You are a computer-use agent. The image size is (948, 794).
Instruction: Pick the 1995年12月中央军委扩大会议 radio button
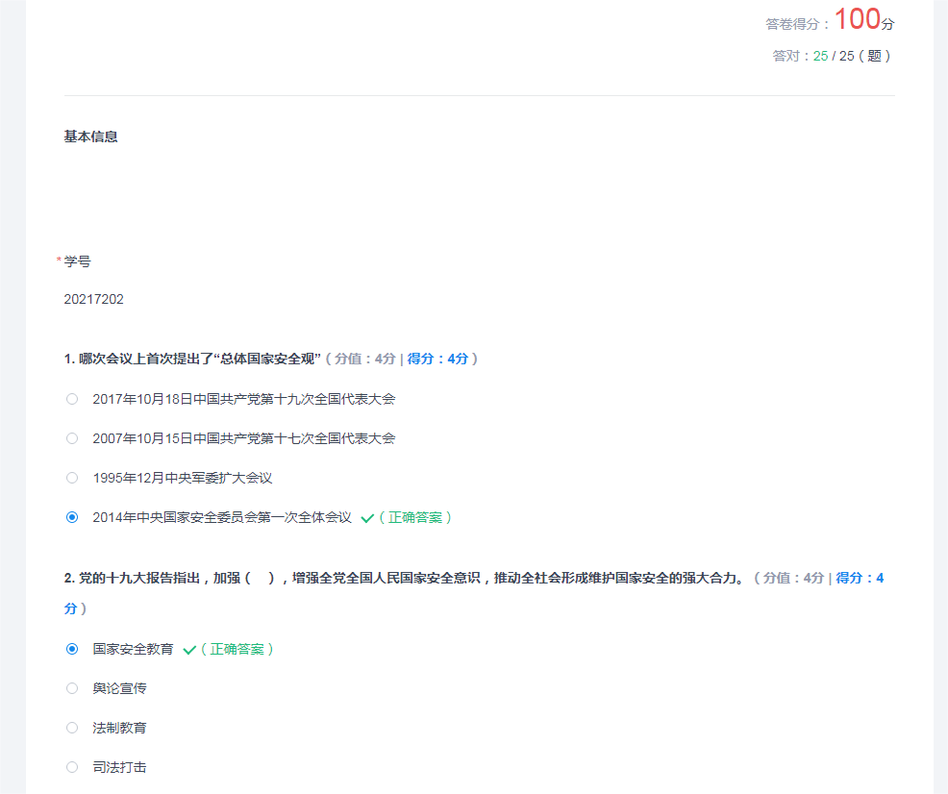pyautogui.click(x=72, y=478)
